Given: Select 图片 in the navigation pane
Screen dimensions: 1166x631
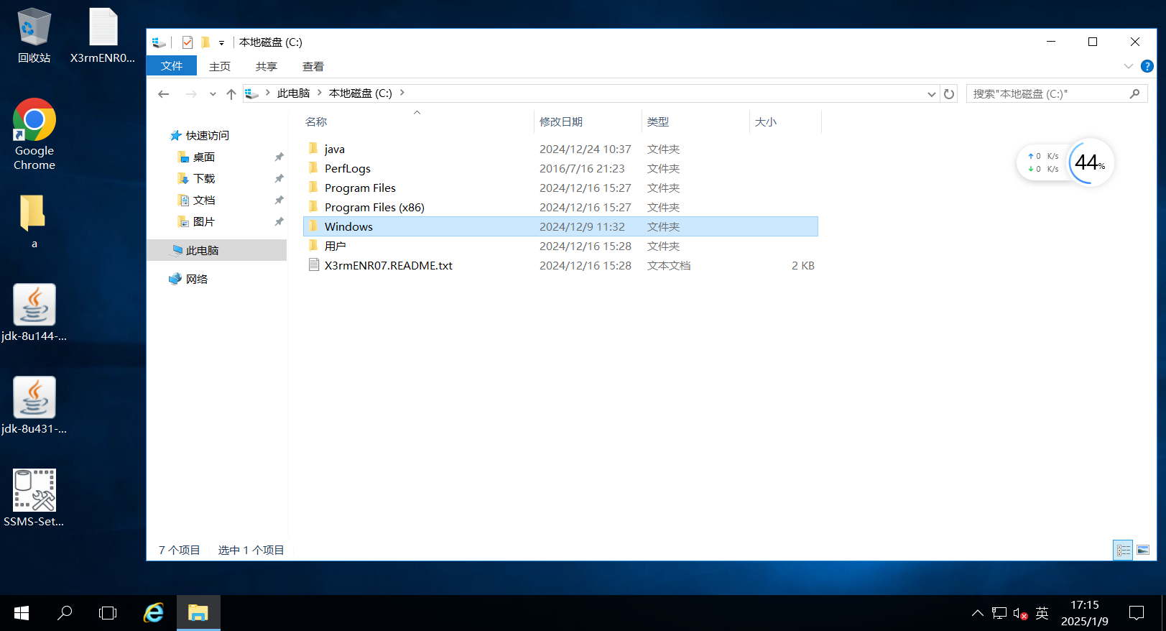Looking at the screenshot, I should pyautogui.click(x=203, y=222).
